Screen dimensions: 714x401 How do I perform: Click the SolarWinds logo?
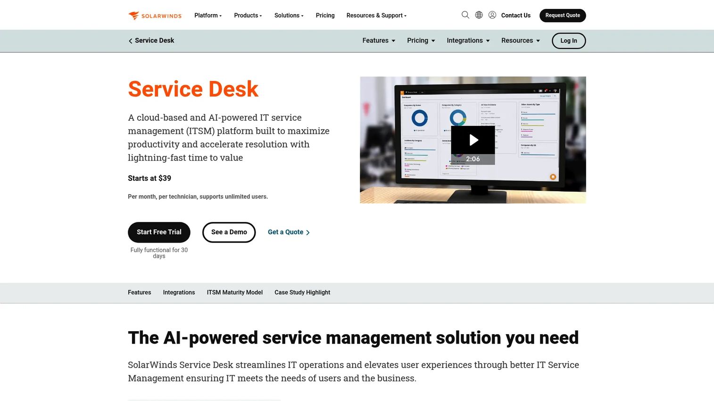[x=155, y=16]
